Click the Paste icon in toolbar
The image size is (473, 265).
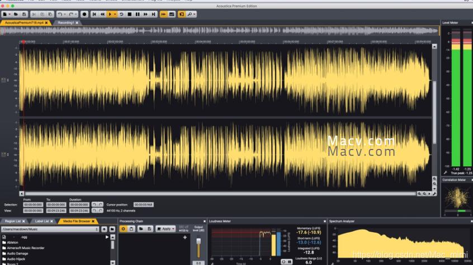(x=50, y=14)
